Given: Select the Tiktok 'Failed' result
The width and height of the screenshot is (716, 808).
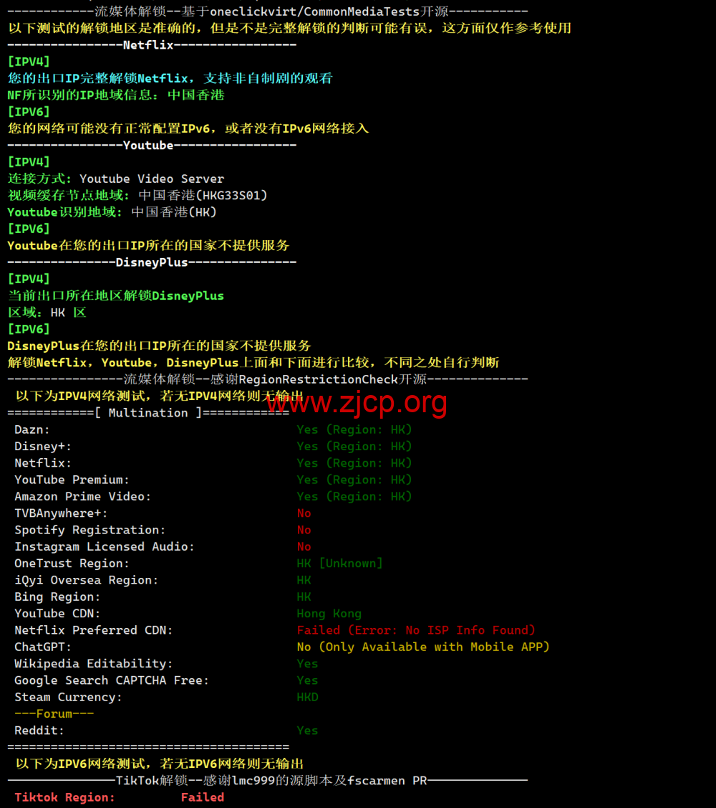Looking at the screenshot, I should tap(203, 798).
